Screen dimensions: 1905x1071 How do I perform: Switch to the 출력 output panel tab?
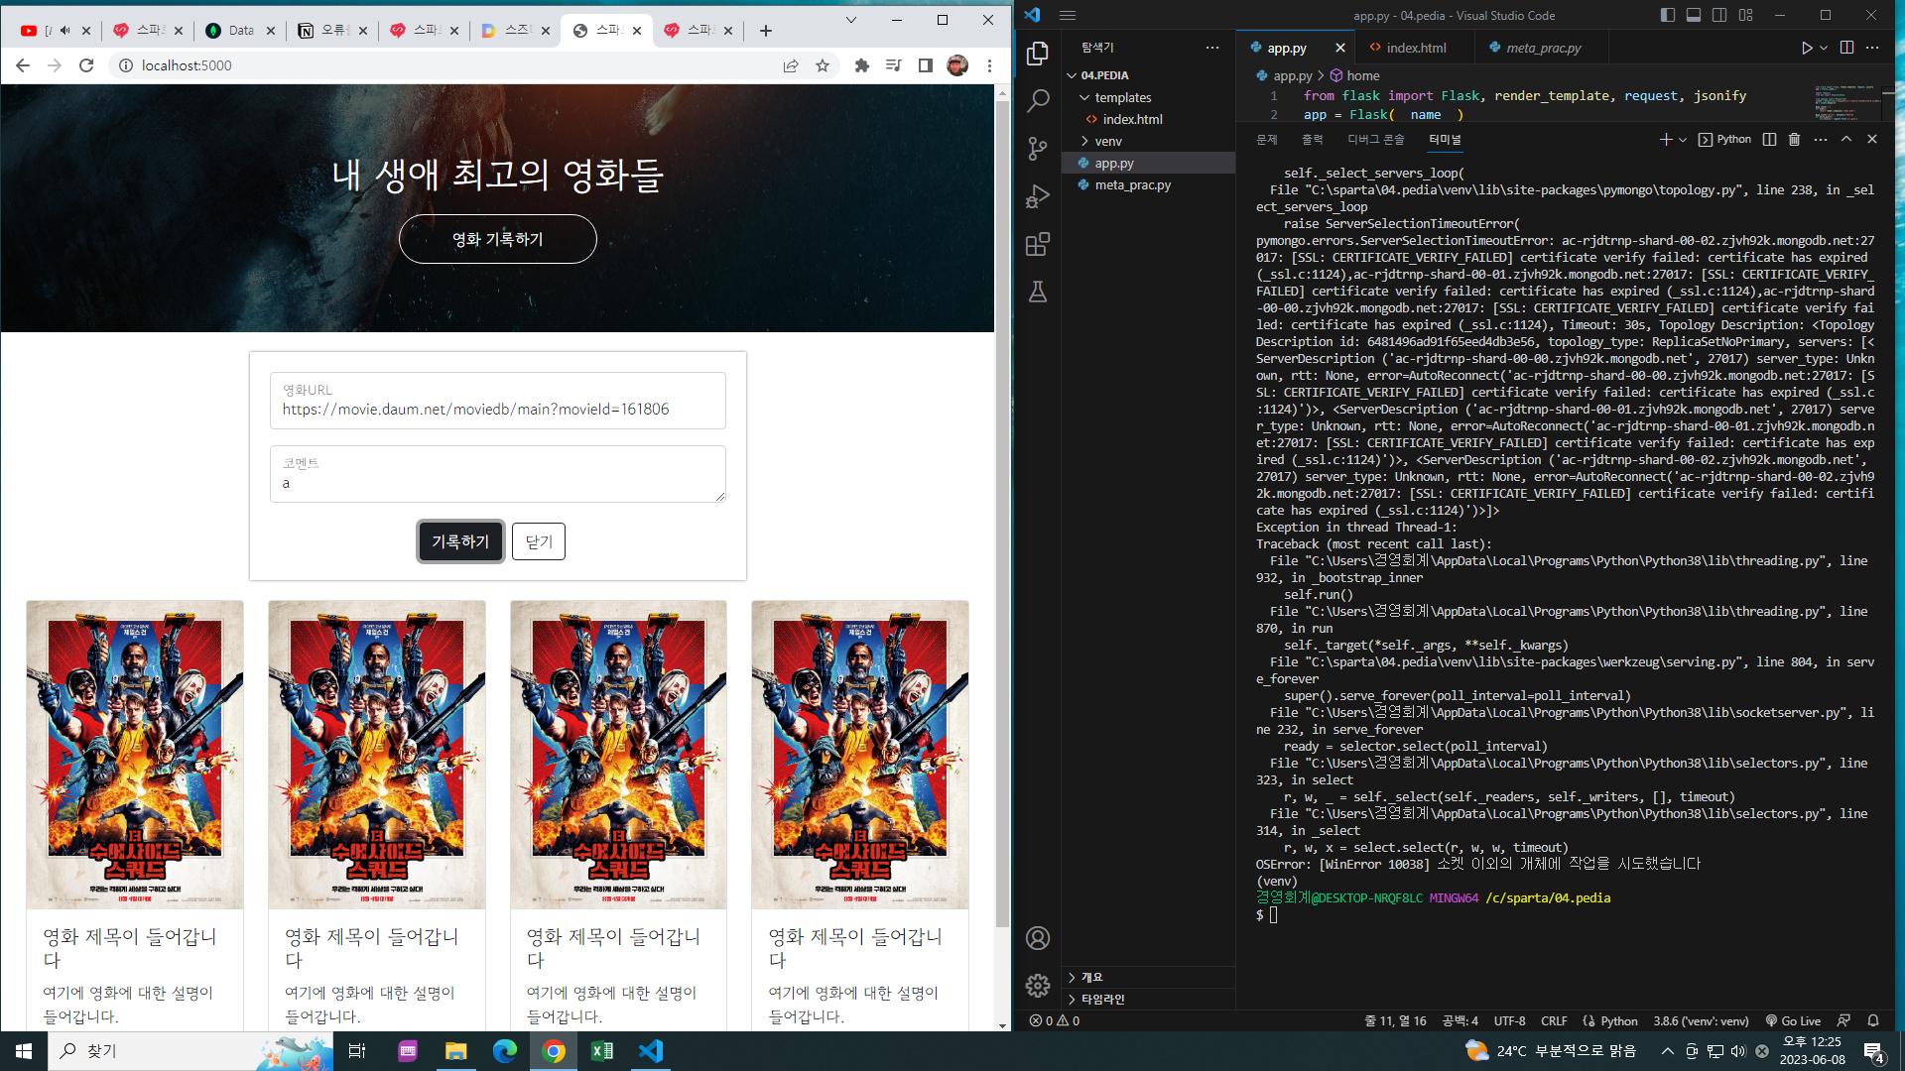coord(1313,140)
